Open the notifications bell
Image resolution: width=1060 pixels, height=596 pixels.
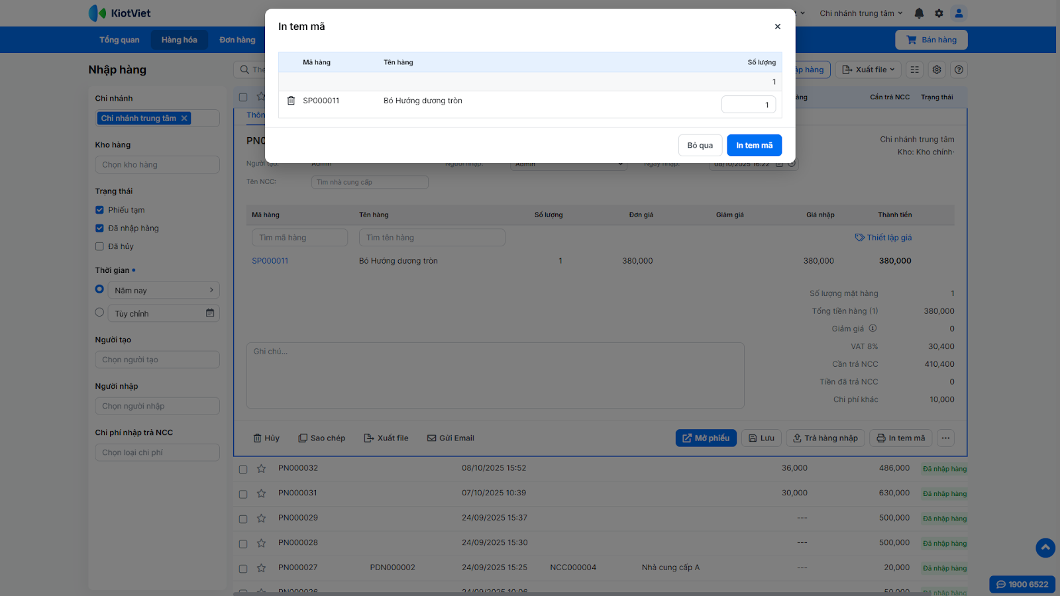click(919, 13)
